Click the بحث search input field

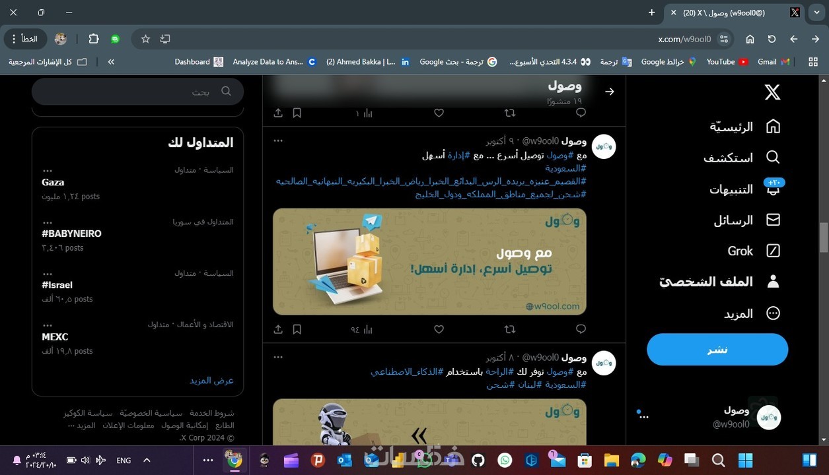click(137, 92)
